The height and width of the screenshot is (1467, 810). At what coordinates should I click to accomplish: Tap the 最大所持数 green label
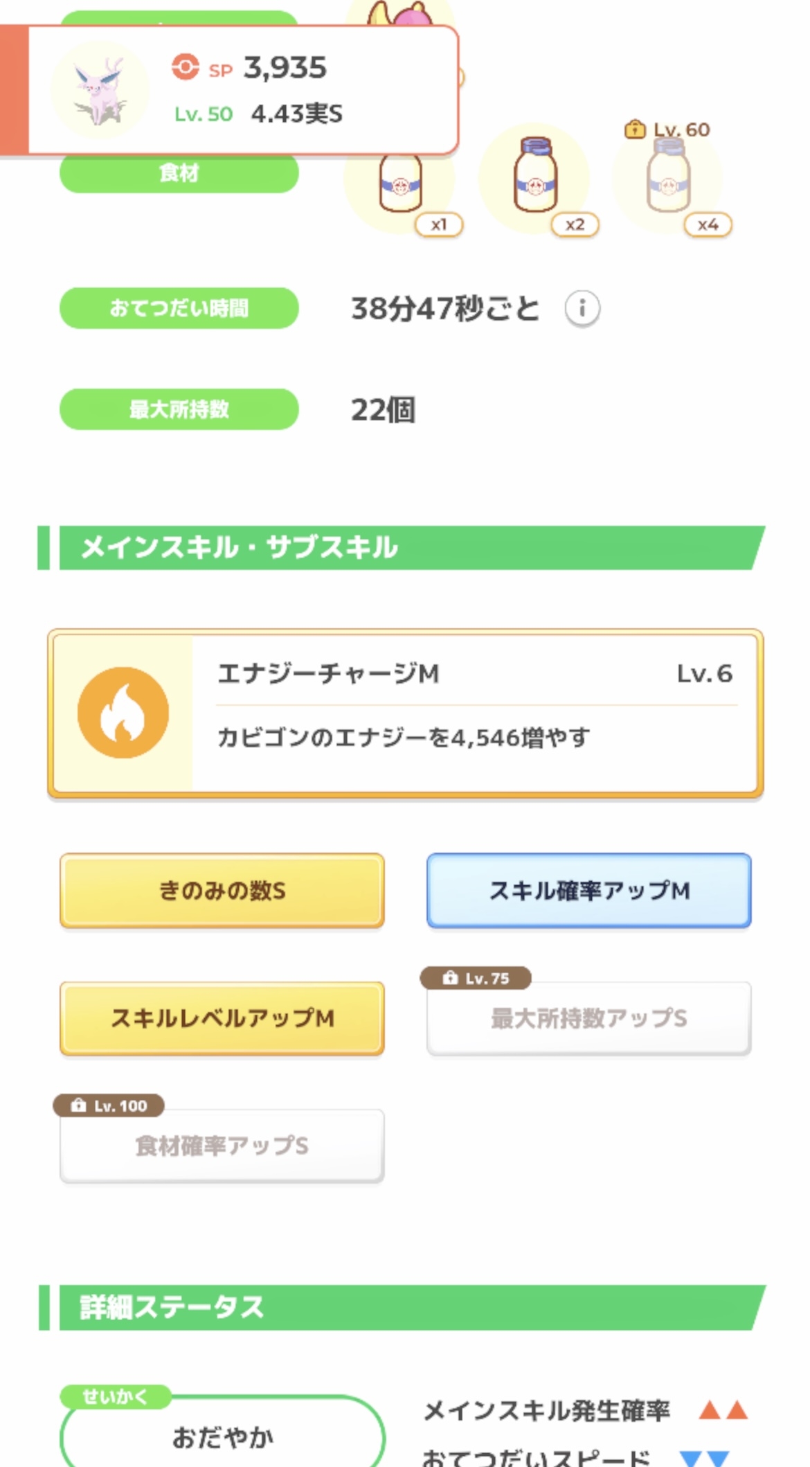click(179, 409)
